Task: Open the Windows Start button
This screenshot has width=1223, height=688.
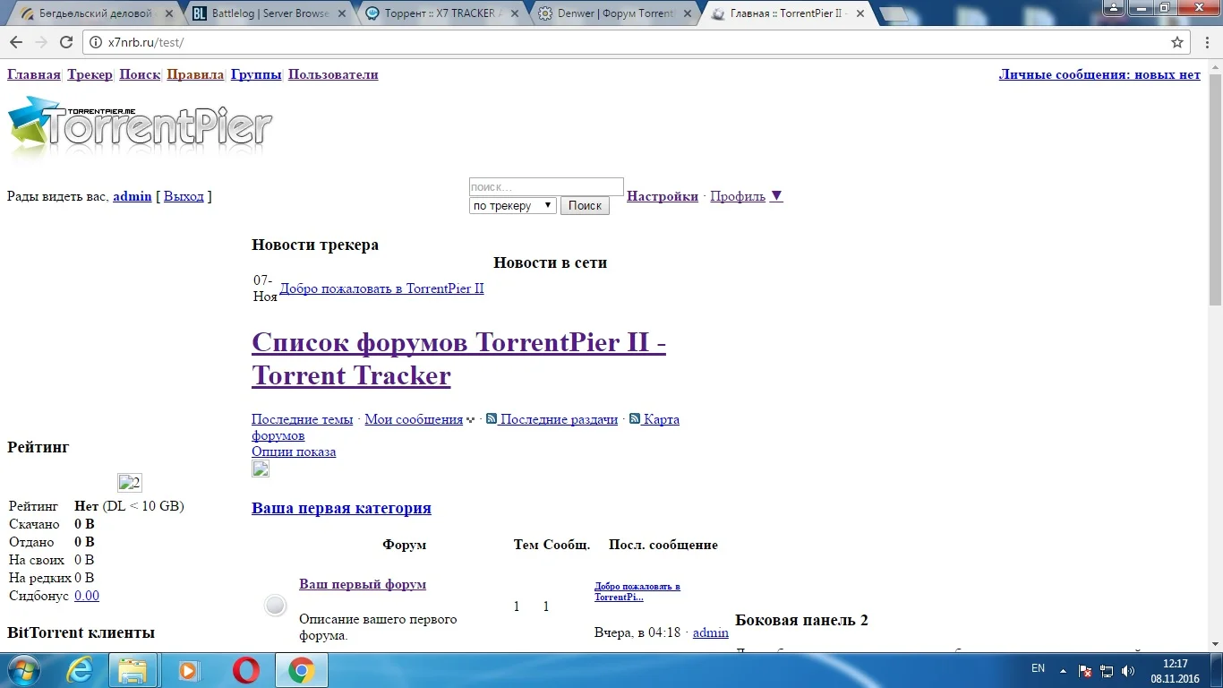Action: [23, 670]
